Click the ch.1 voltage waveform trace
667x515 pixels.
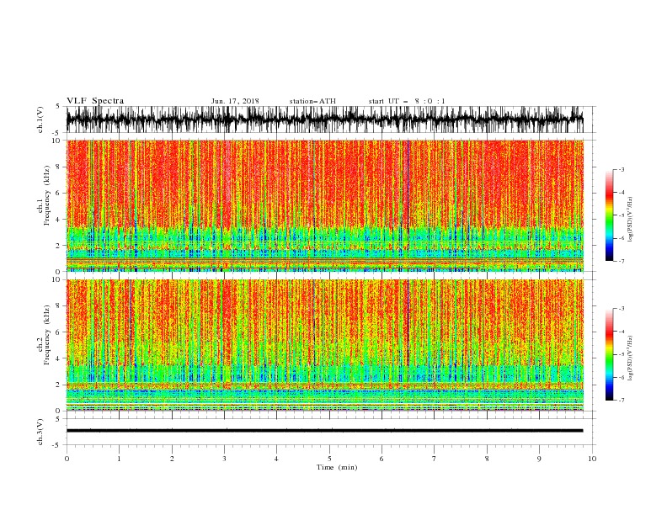click(324, 119)
